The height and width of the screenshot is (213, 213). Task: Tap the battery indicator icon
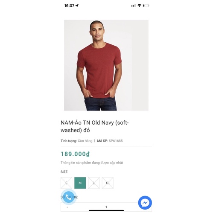click(x=146, y=6)
